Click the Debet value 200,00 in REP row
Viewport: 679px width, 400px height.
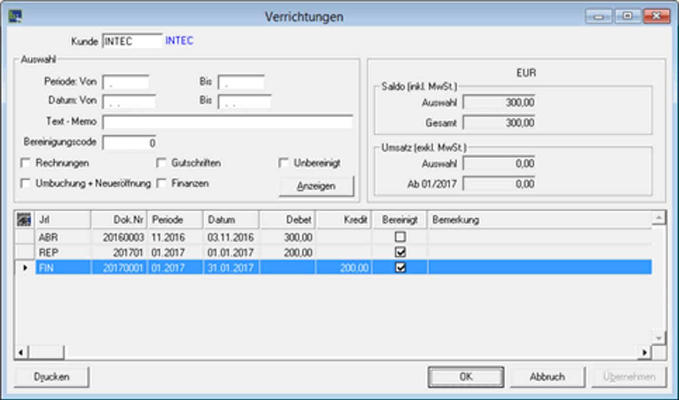coord(287,253)
